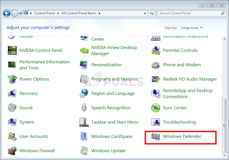Open the User Accounts link

[34, 136]
